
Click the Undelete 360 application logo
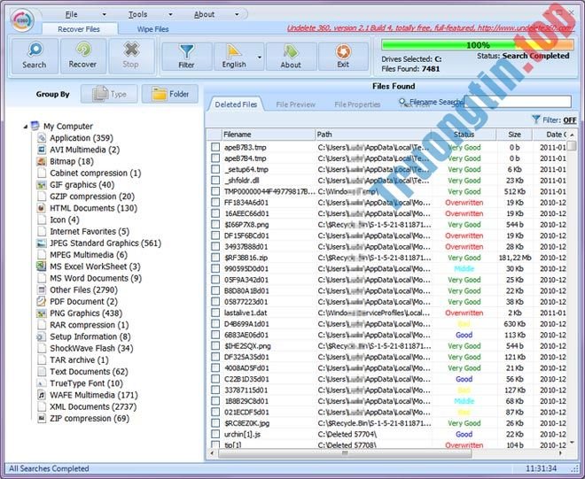tap(23, 20)
